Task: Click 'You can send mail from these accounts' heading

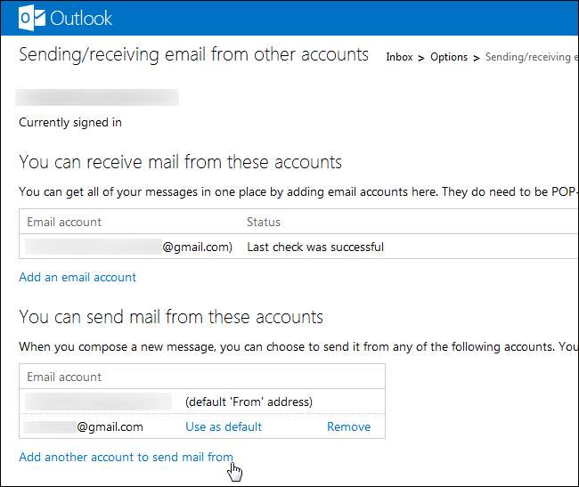Action: (x=171, y=317)
